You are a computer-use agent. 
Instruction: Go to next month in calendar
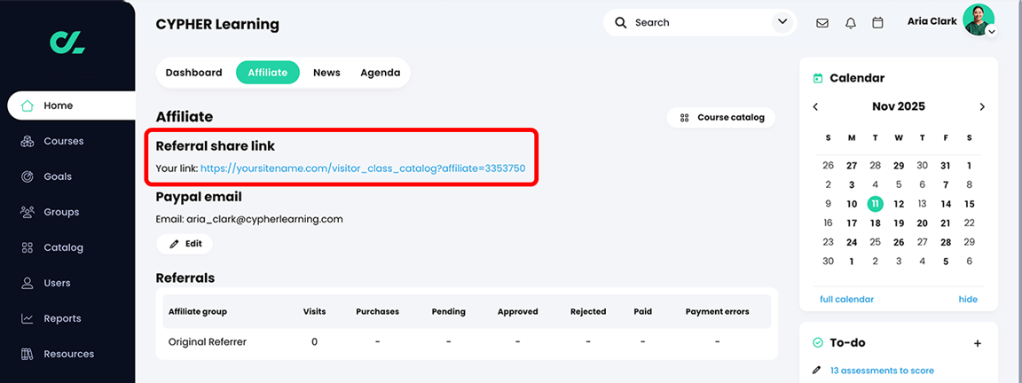[982, 106]
